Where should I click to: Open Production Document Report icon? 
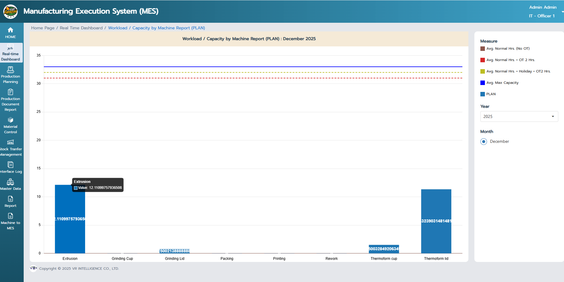point(10,92)
